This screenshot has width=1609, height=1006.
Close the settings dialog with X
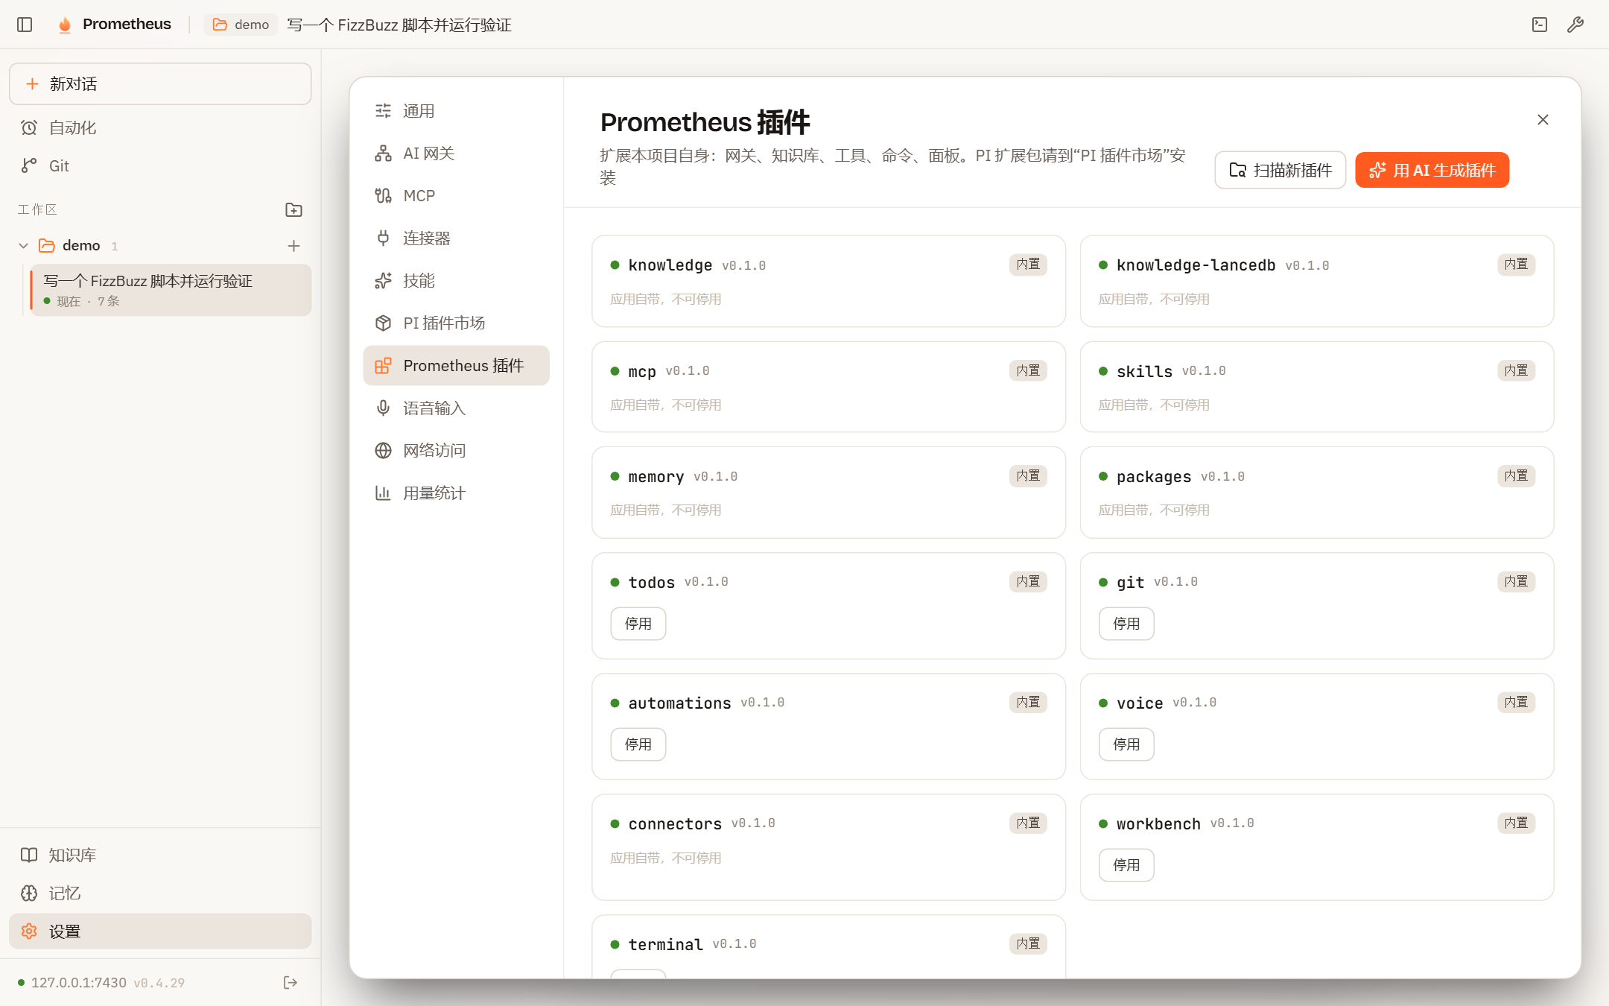[x=1543, y=120]
